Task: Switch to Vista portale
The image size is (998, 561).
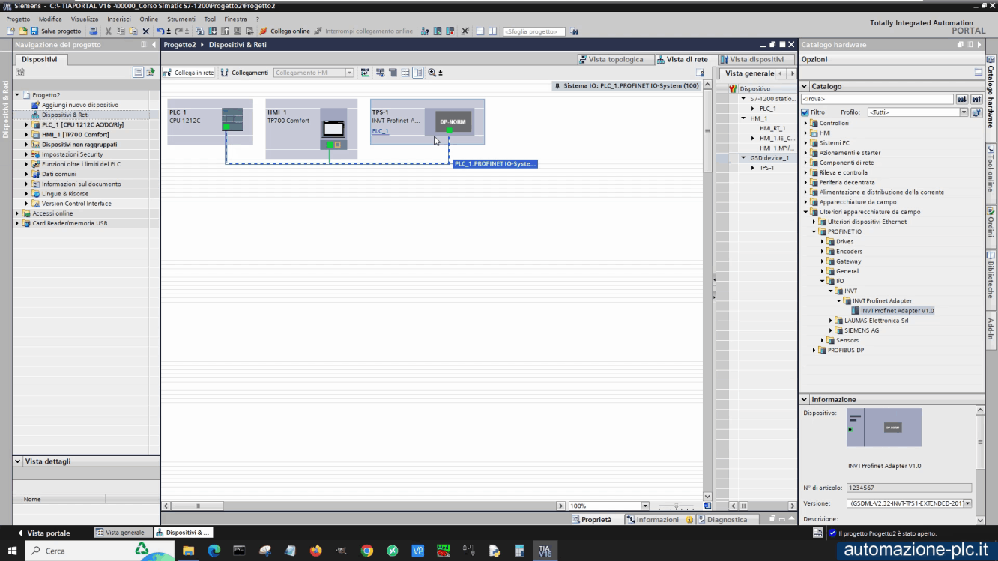Action: click(43, 533)
